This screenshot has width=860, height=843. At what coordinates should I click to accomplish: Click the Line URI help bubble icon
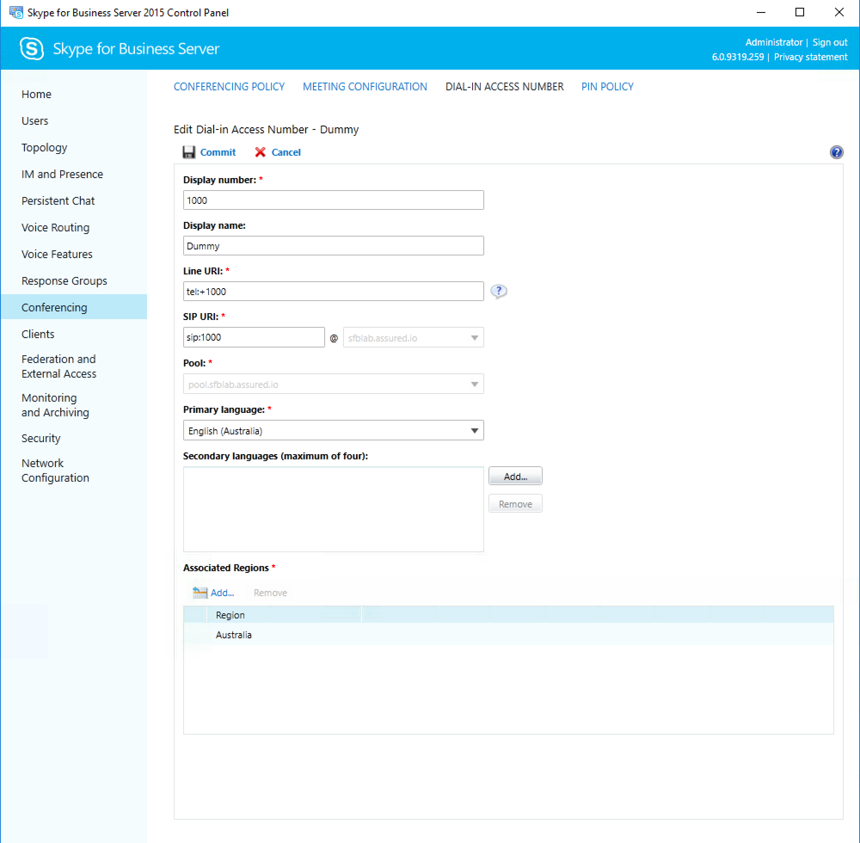coord(498,291)
